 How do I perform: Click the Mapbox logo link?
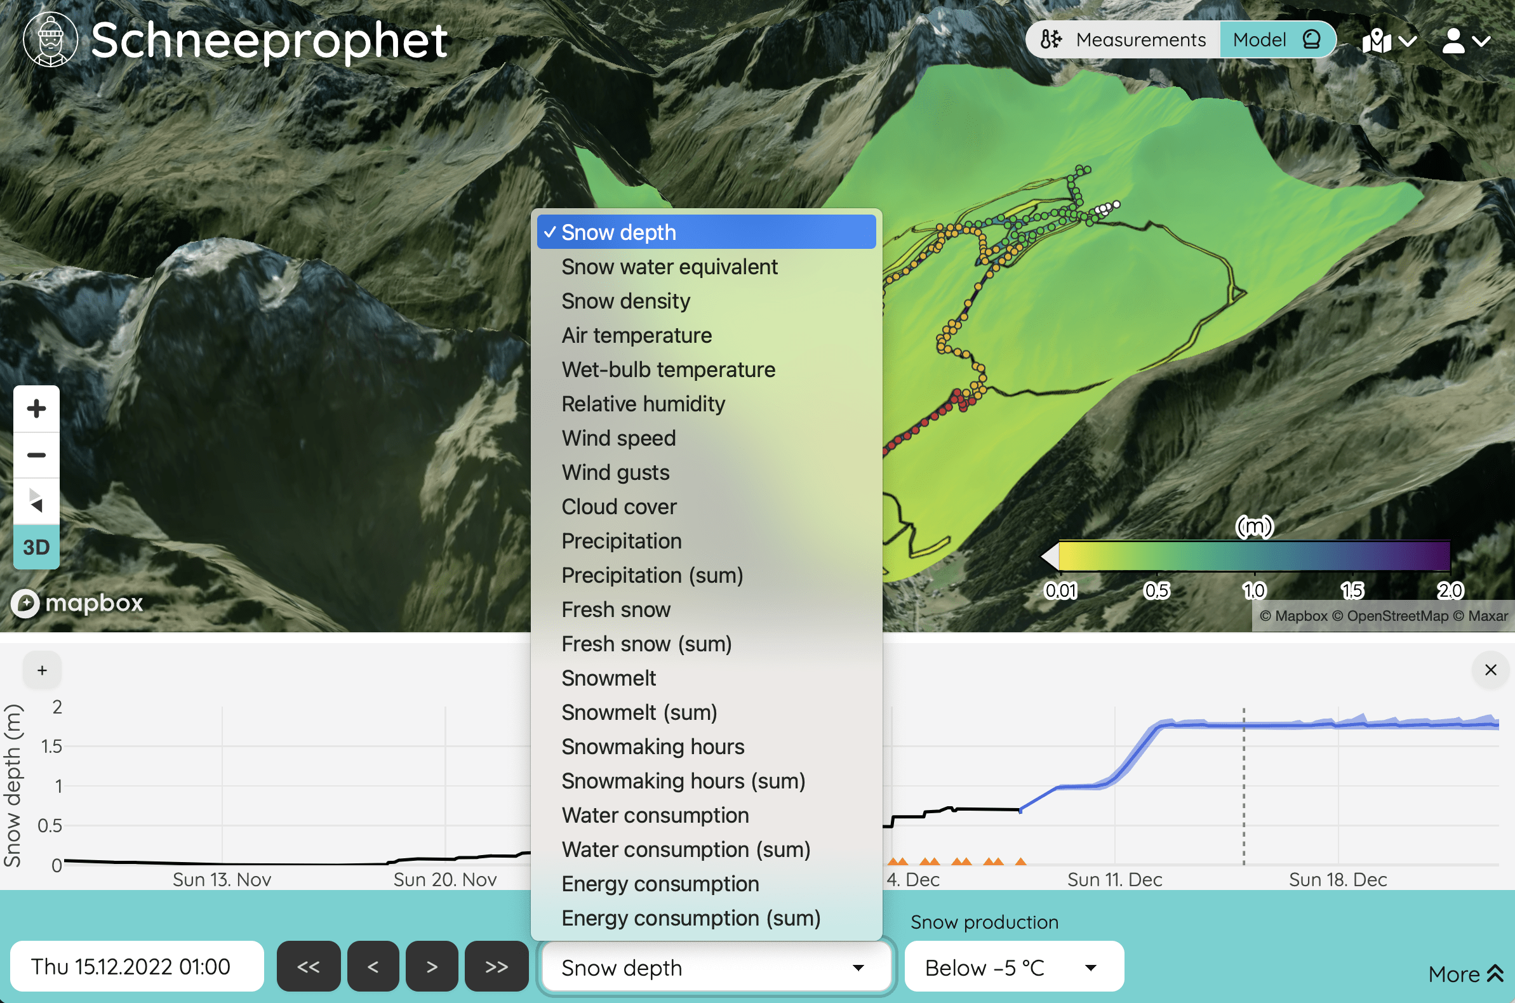click(77, 602)
